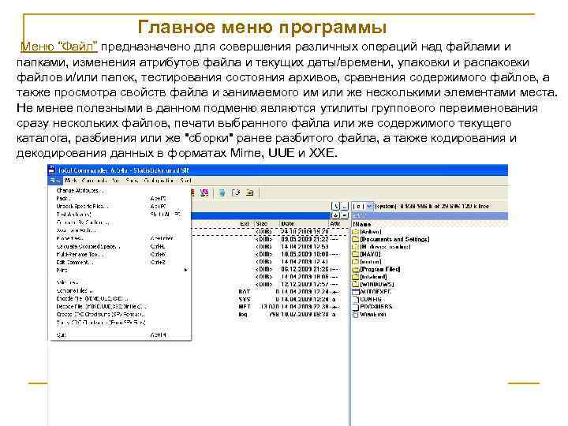Click the globe FTP connect toolbar icon

coord(222,192)
